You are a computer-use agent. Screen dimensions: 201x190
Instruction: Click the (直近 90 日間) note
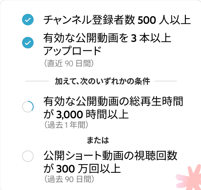(69, 63)
